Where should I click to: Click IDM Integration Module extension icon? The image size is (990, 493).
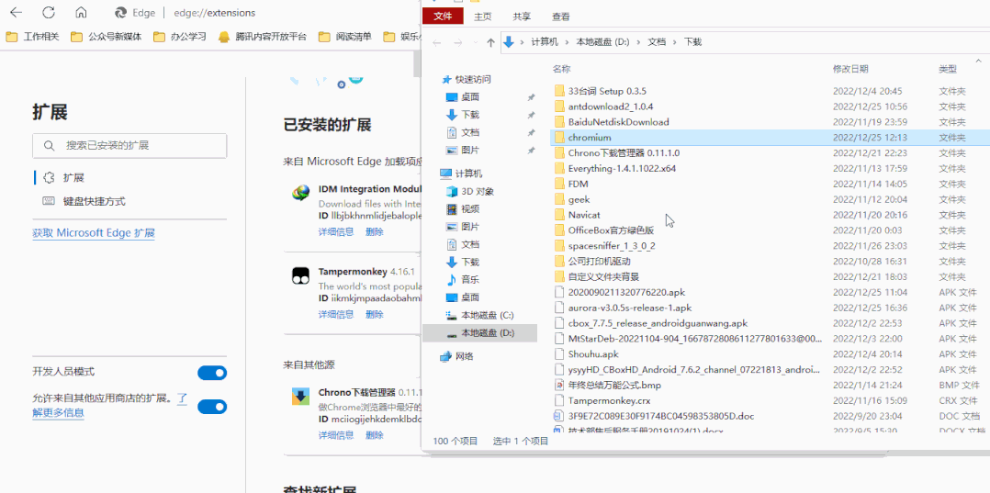tap(300, 193)
